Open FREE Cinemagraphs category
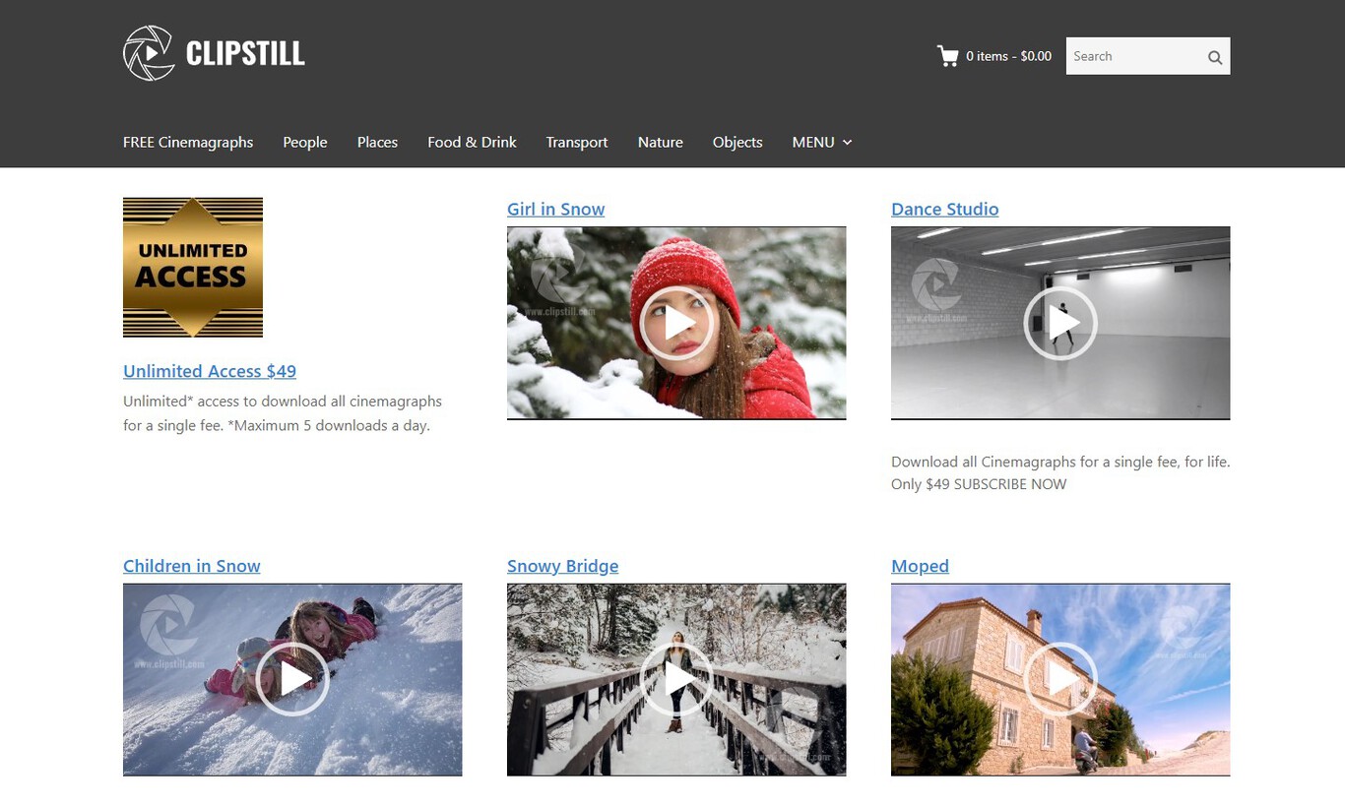This screenshot has height=806, width=1345. pyautogui.click(x=188, y=143)
